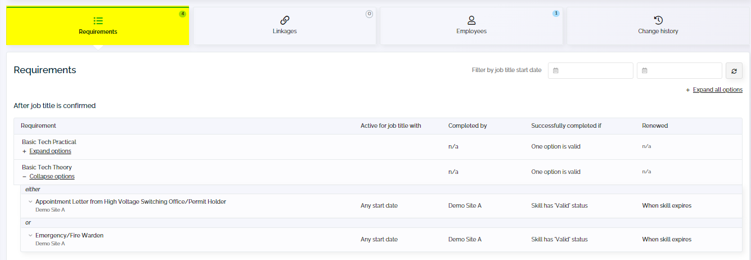Click the list icon on Requirements tab

[x=98, y=21]
